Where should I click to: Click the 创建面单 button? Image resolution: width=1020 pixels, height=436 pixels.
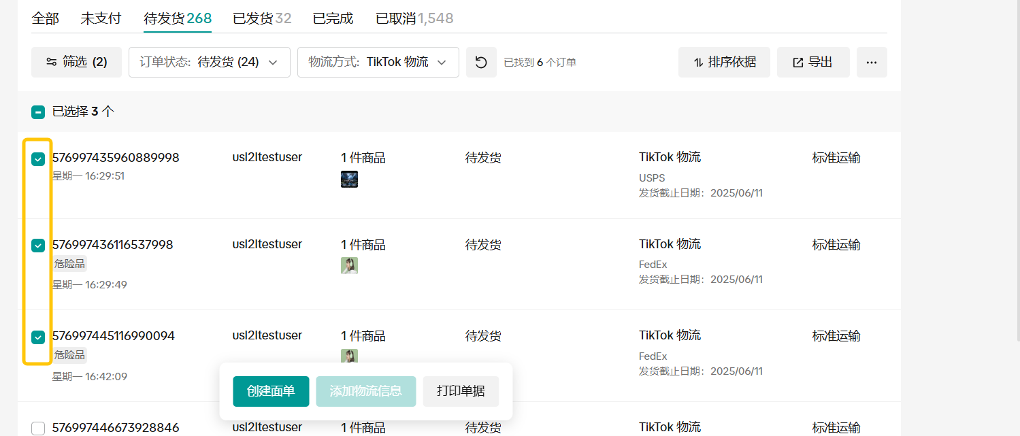[x=271, y=391]
